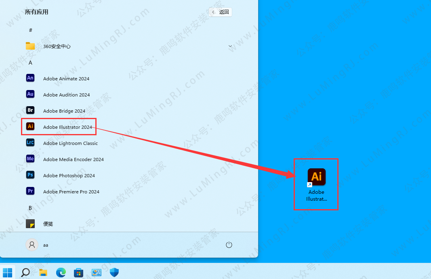
Task: Click the 'Adobe Illustrator 2024' label
Action: point(67,127)
